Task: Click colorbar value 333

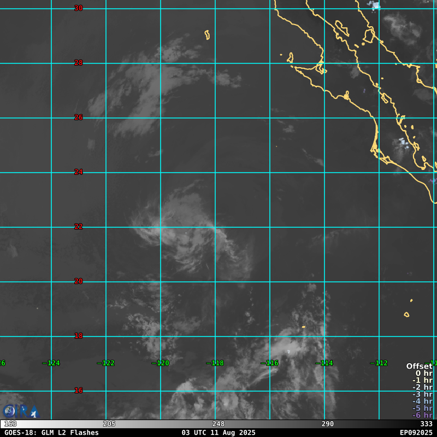Action: 427,424
